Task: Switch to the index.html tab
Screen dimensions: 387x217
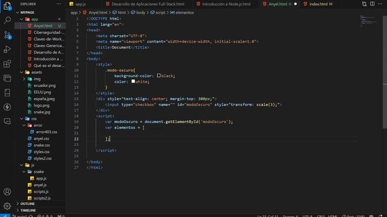Action: (320, 4)
